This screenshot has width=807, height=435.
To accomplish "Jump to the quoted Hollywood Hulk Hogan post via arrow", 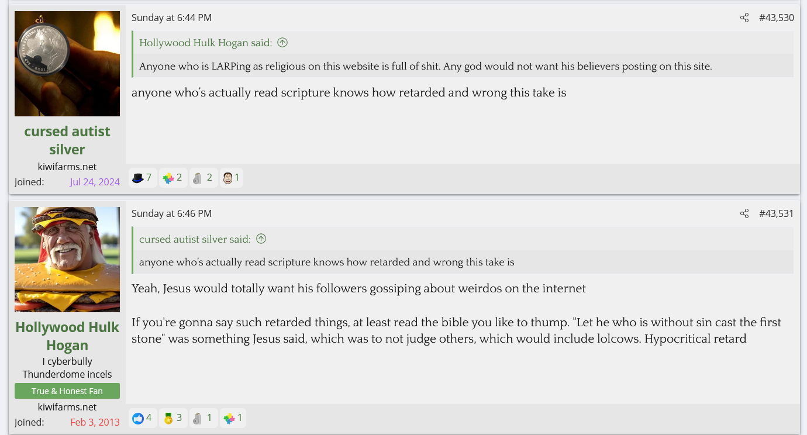I will click(x=282, y=43).
